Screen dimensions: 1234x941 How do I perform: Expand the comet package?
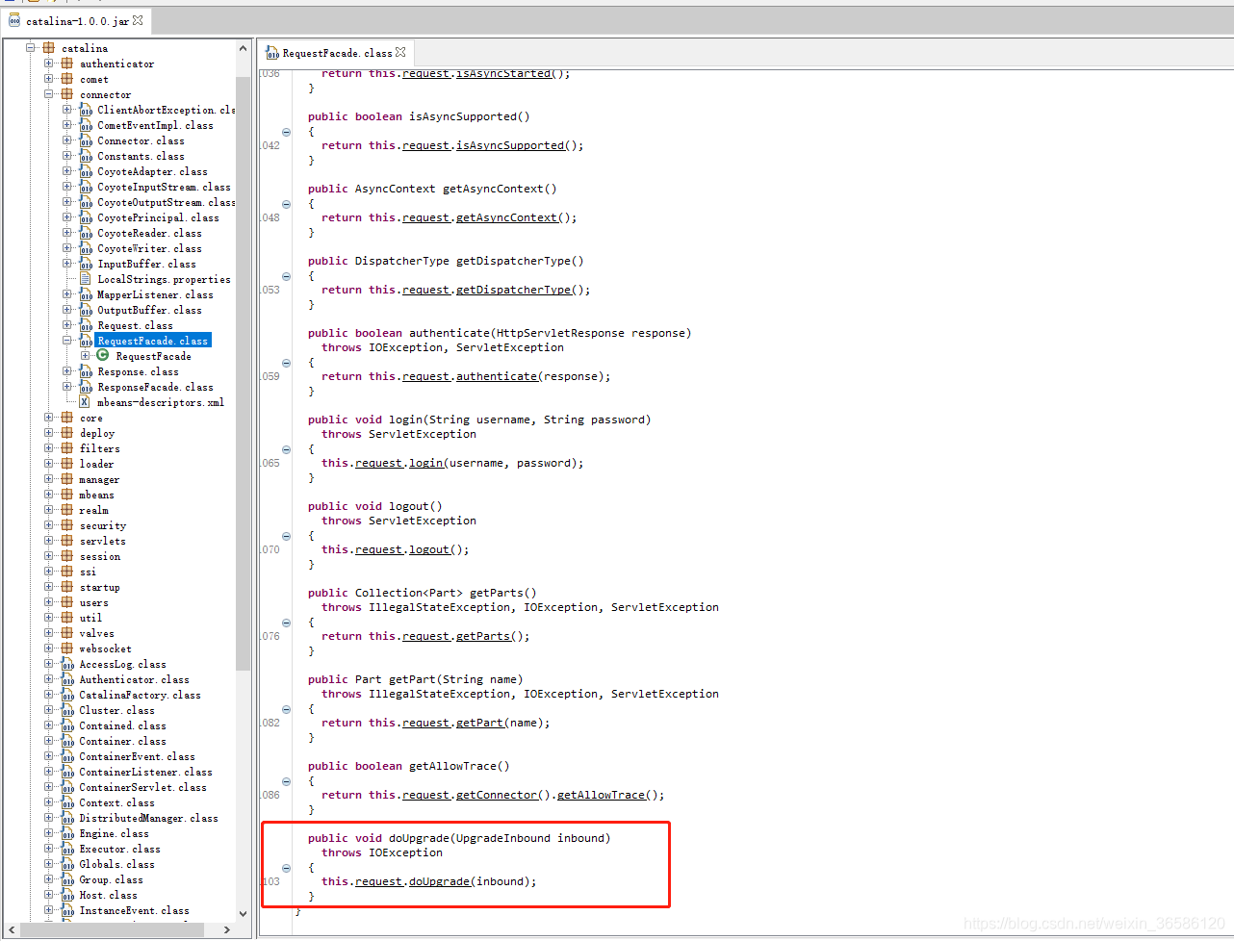(x=49, y=79)
